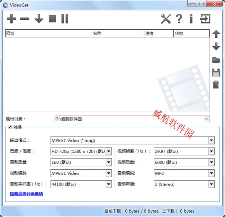Image resolution: width=225 pixels, height=217 pixels.
Task: Uncheck the 转换 checkbox
Action: (10, 127)
